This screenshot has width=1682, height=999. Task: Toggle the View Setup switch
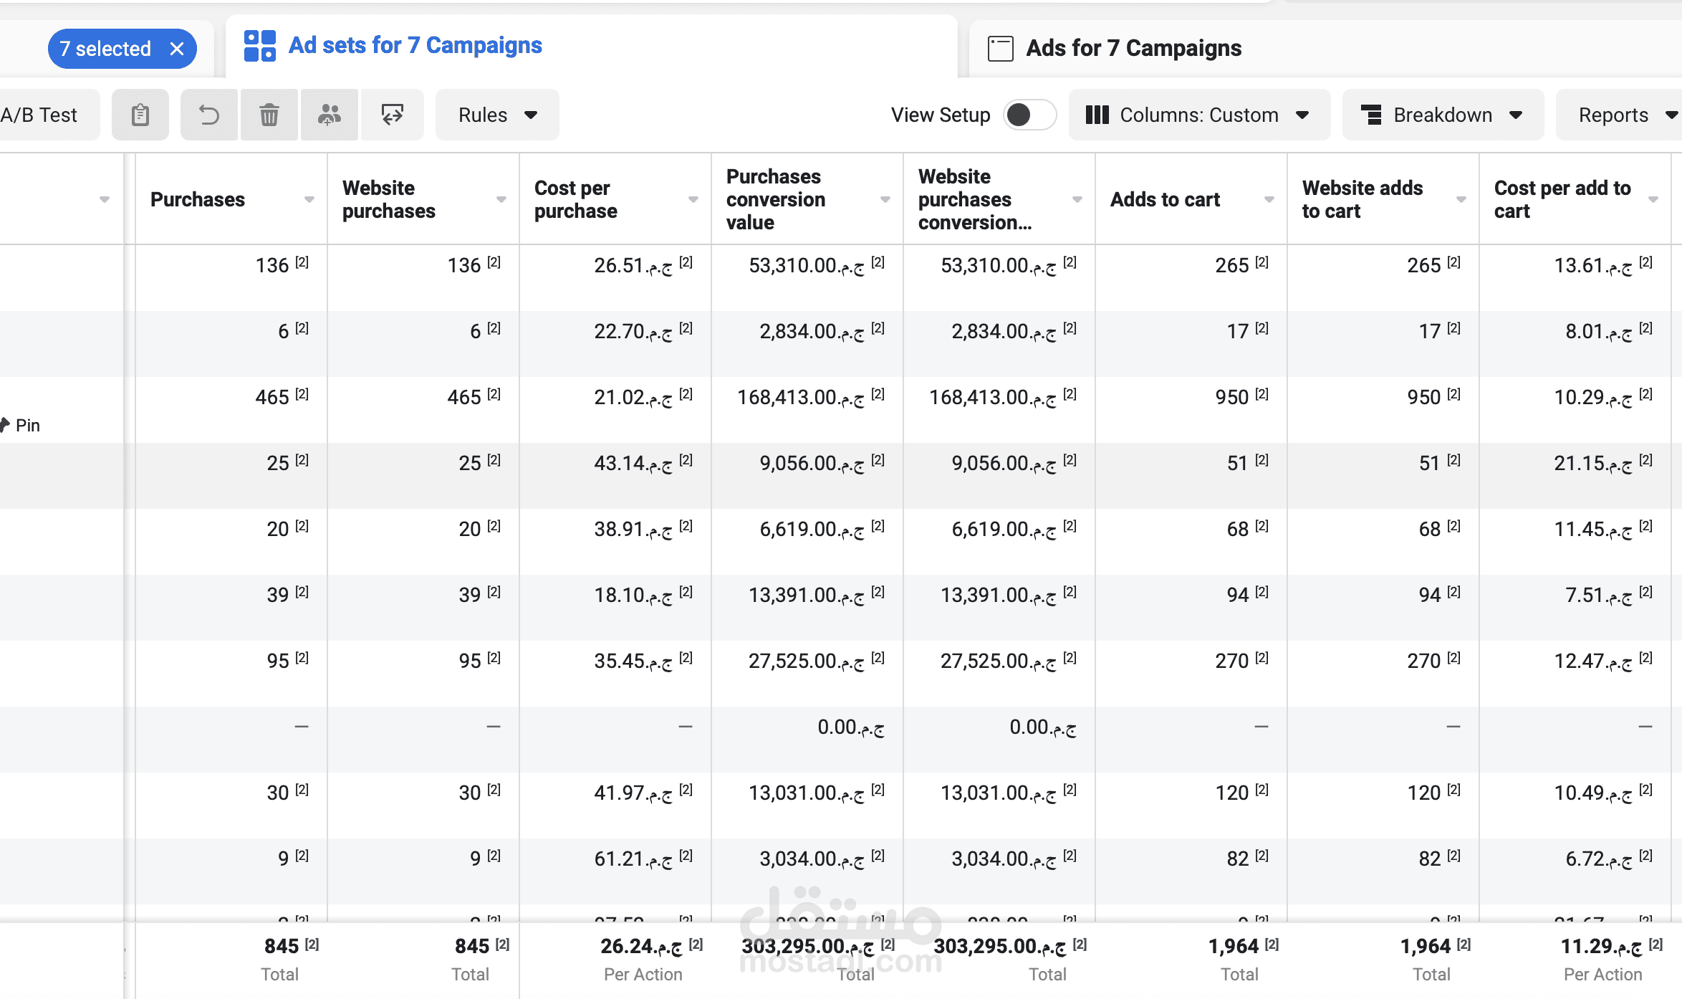(1029, 115)
